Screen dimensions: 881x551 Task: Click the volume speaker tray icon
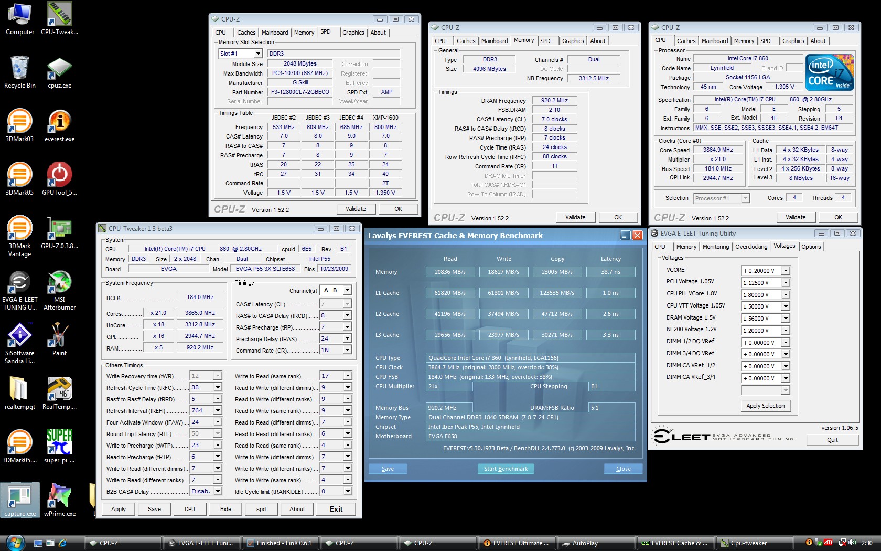point(852,543)
